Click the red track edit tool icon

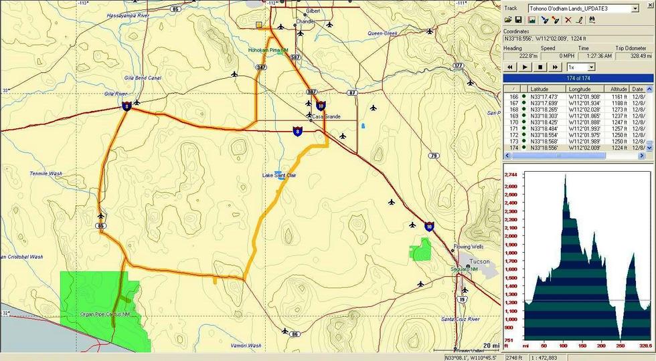556,19
